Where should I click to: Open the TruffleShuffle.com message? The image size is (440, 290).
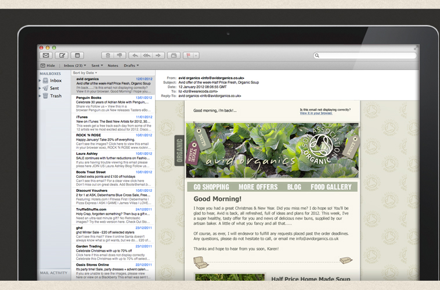113,216
